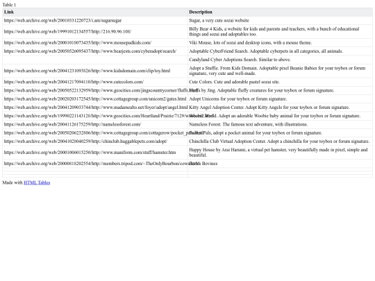Image resolution: width=375 pixels, height=281 pixels.
Task: Click the Adoptable CyberFriend Search description
Action: pos(266,51)
